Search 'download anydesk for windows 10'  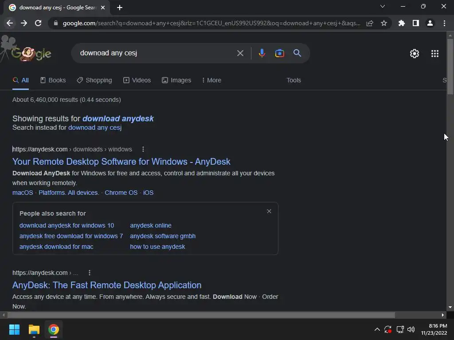tap(67, 225)
